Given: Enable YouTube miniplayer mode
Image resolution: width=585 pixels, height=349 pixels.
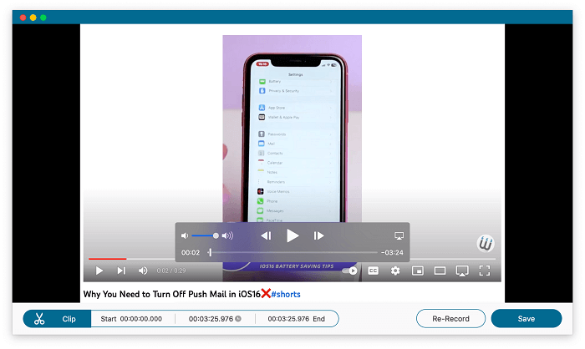Looking at the screenshot, I should tap(418, 271).
